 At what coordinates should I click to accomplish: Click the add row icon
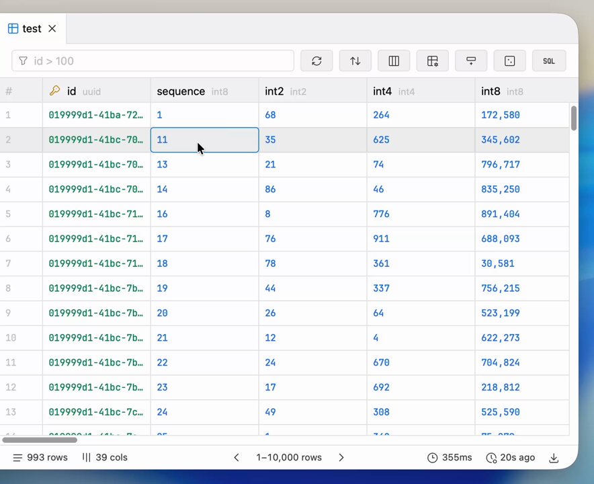click(471, 61)
